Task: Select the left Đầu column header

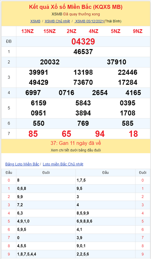Action: 9,172
